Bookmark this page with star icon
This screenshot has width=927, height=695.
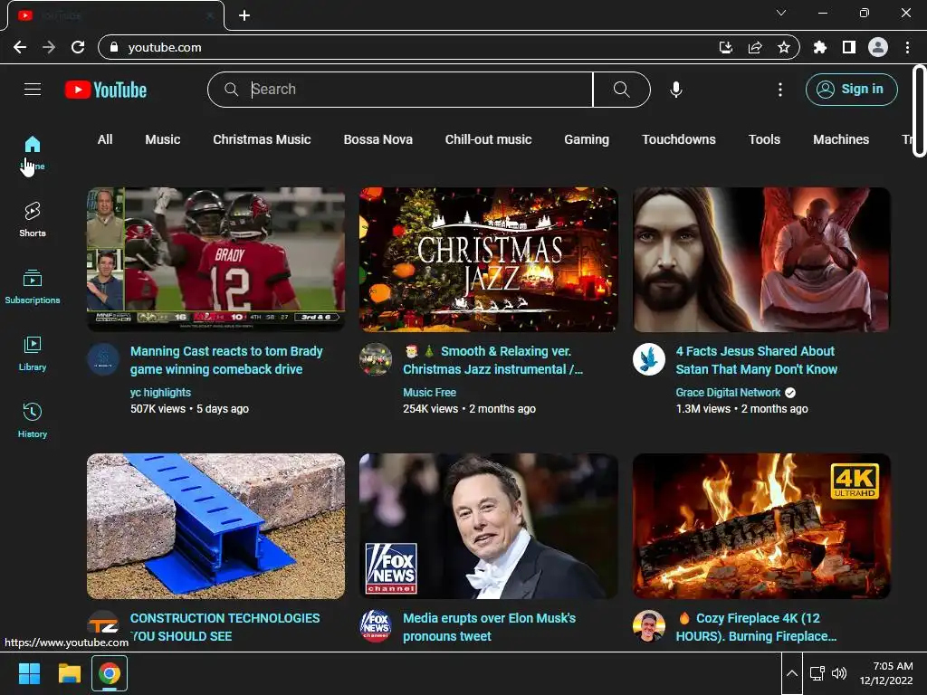(x=784, y=47)
